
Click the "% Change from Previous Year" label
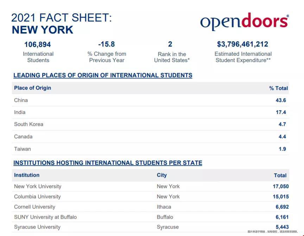[107, 57]
